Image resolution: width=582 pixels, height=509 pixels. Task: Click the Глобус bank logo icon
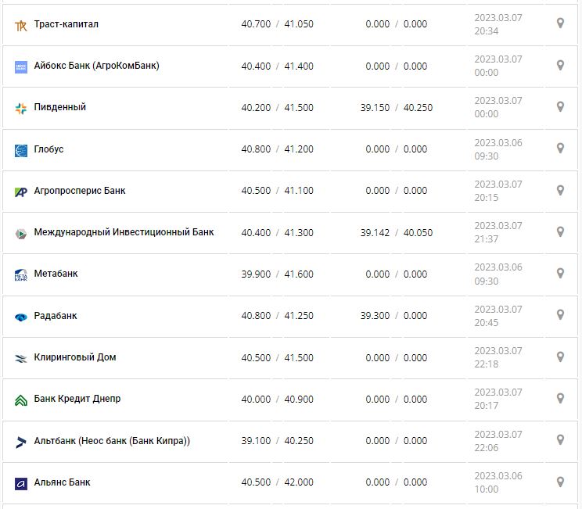tap(21, 150)
